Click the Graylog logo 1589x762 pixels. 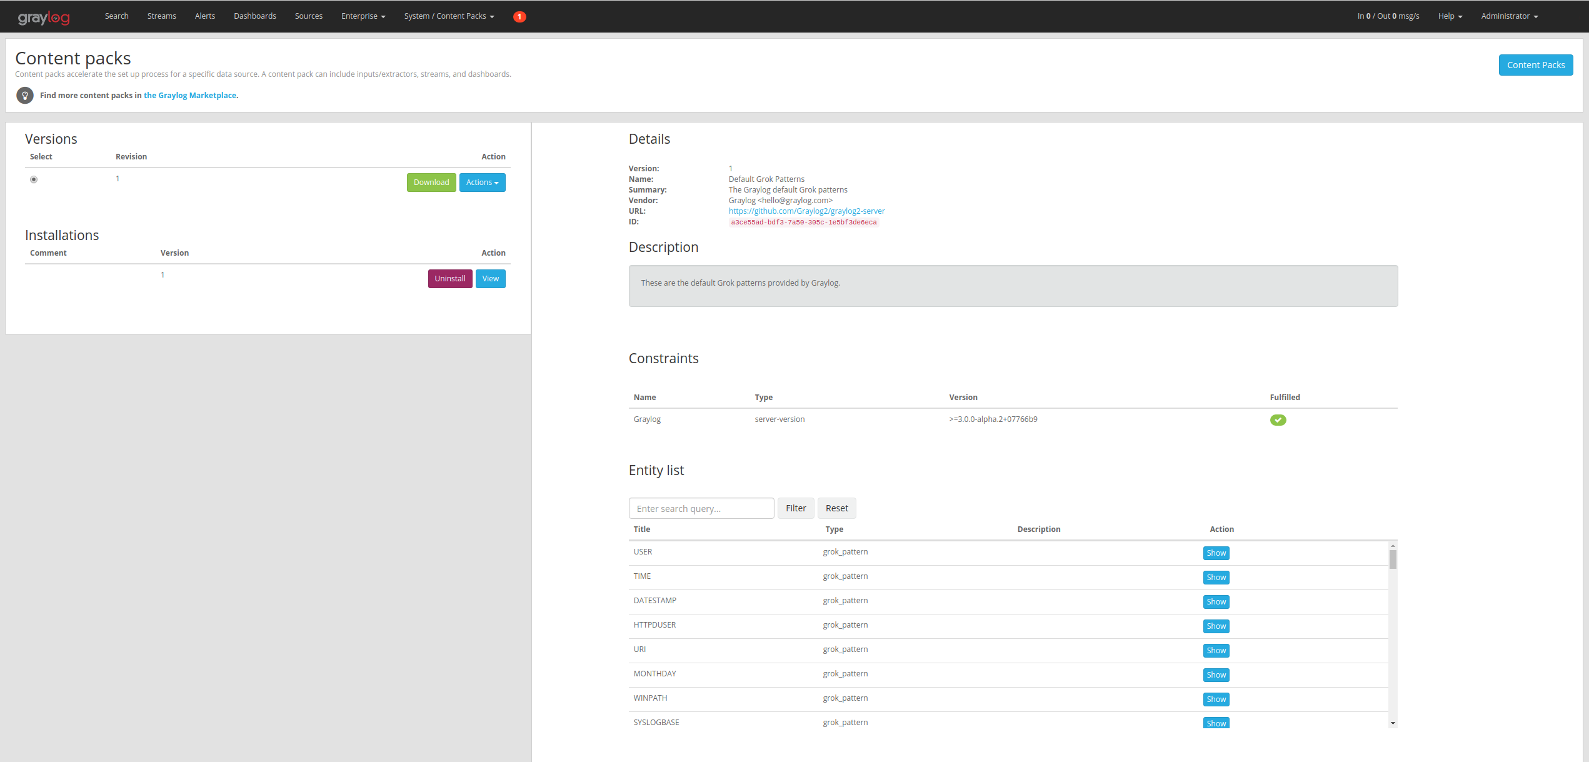tap(44, 17)
